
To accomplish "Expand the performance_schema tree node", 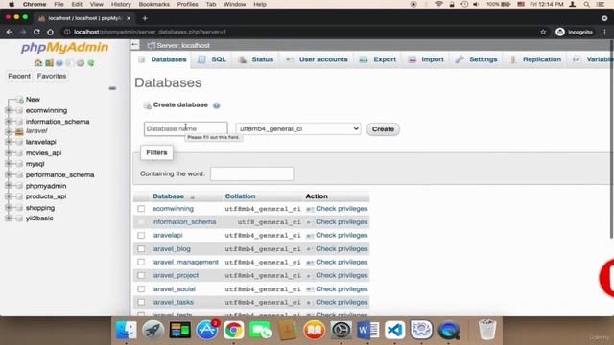I will [x=9, y=174].
